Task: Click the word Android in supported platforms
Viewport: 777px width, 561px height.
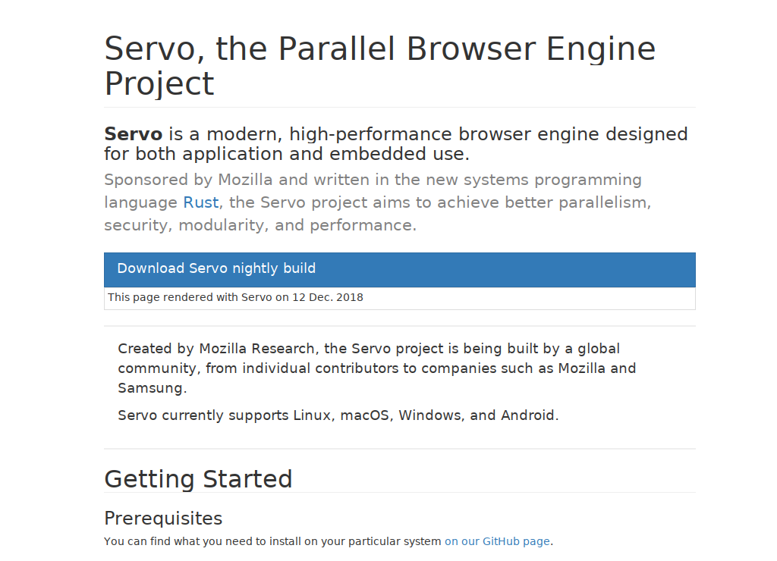Action: tap(527, 415)
